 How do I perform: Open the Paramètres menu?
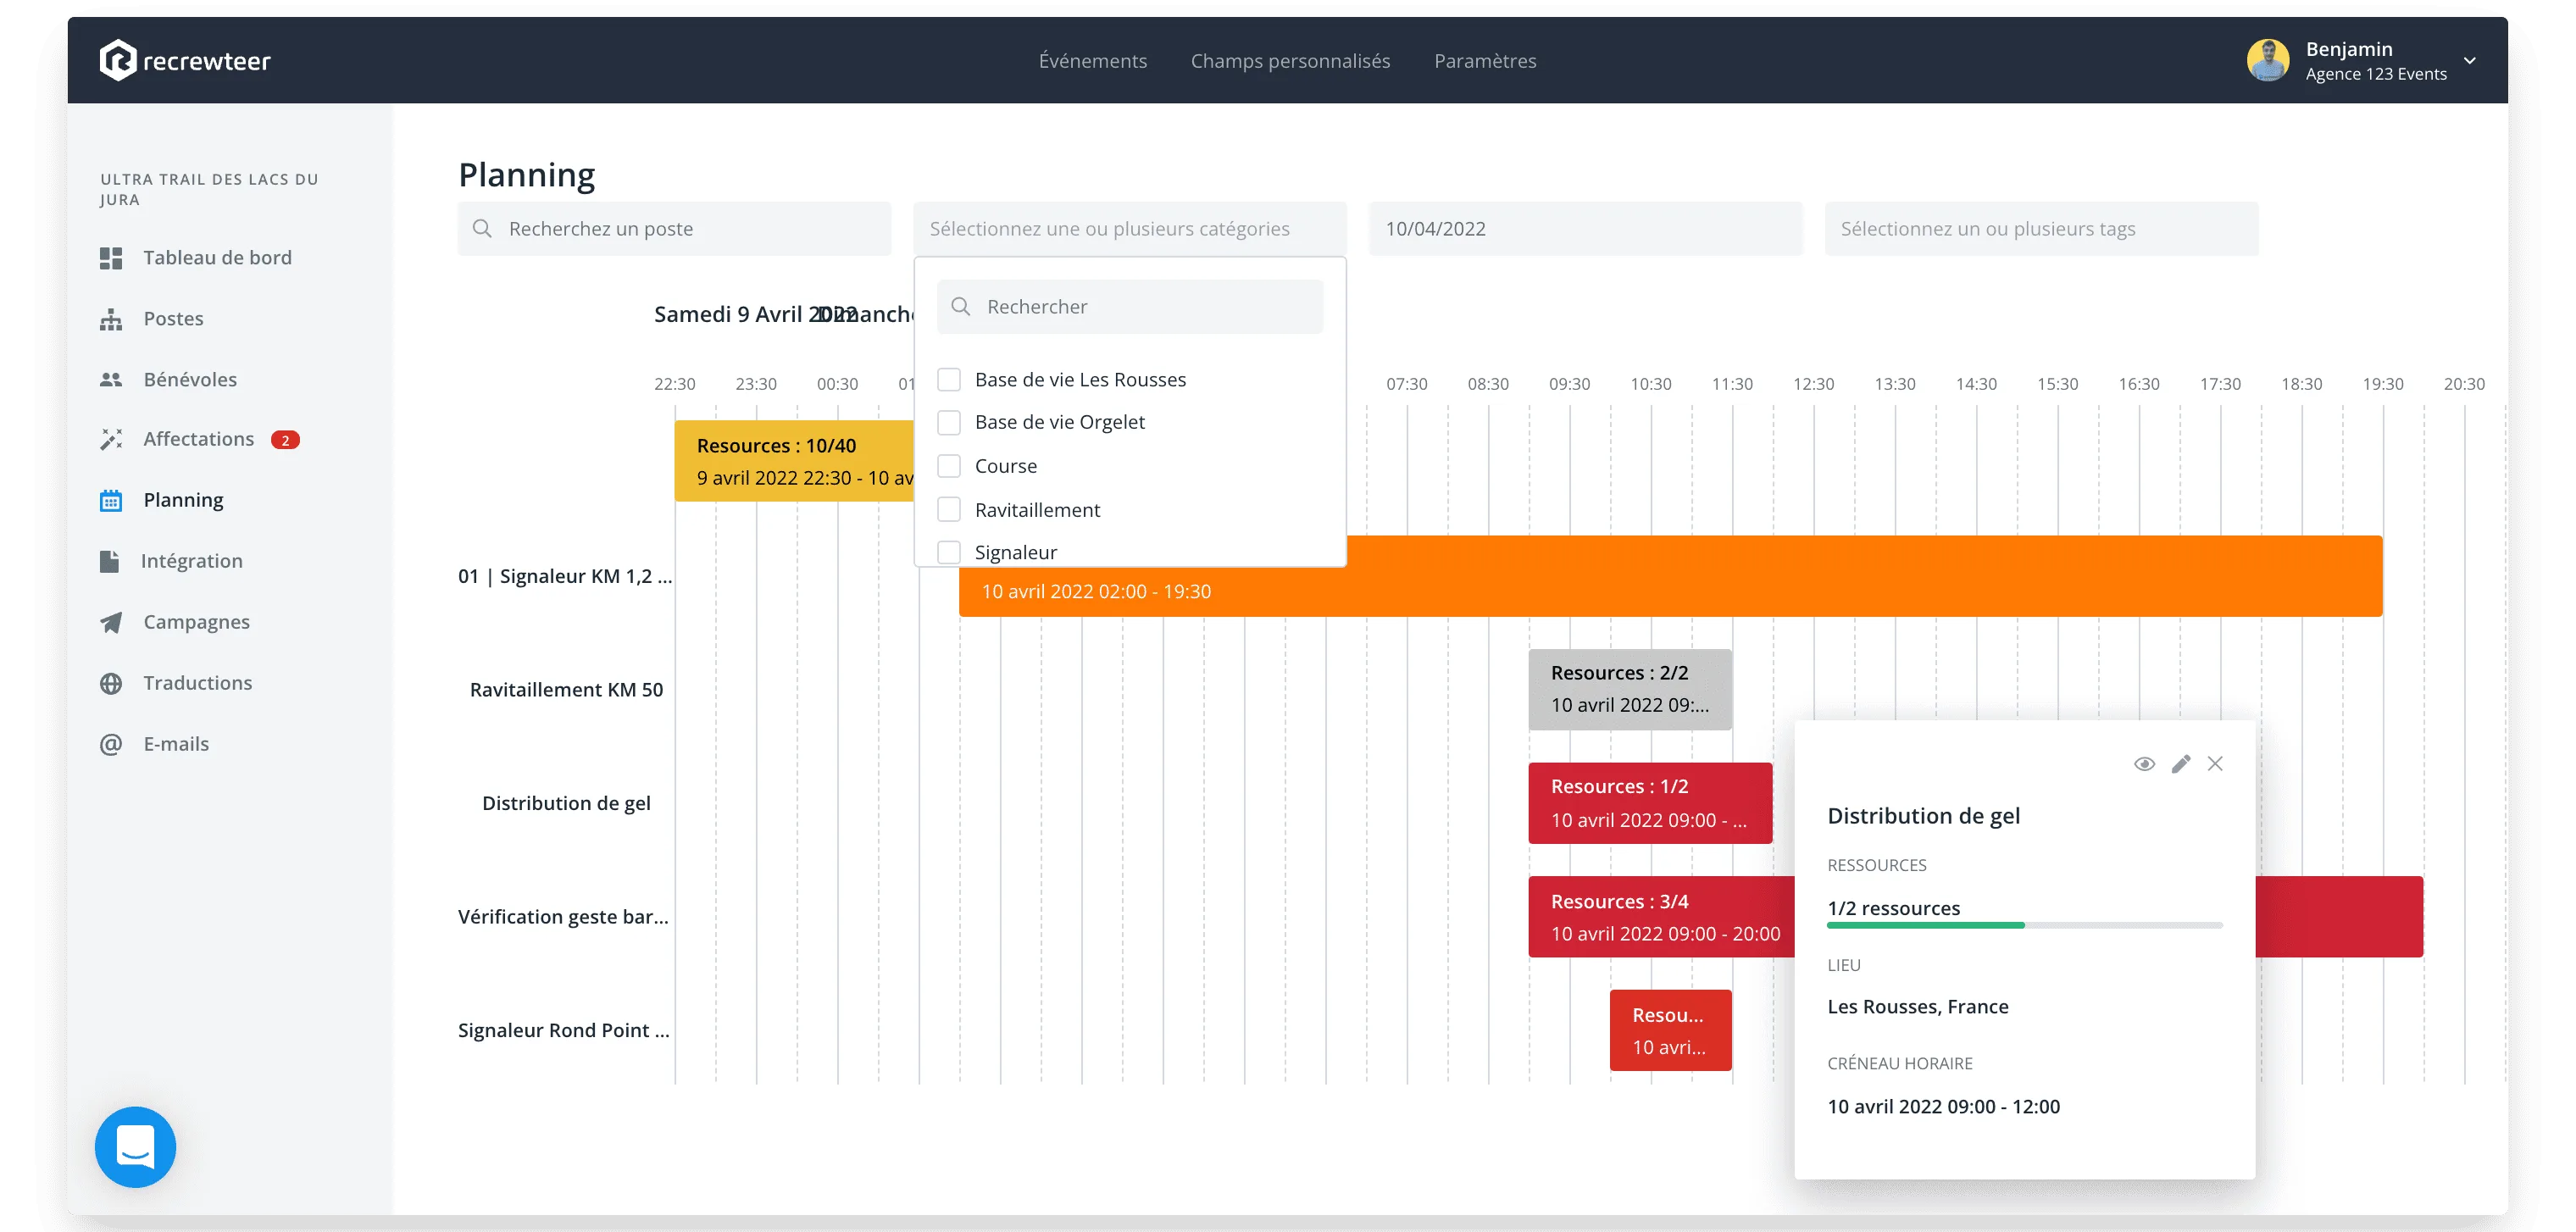pyautogui.click(x=1485, y=61)
